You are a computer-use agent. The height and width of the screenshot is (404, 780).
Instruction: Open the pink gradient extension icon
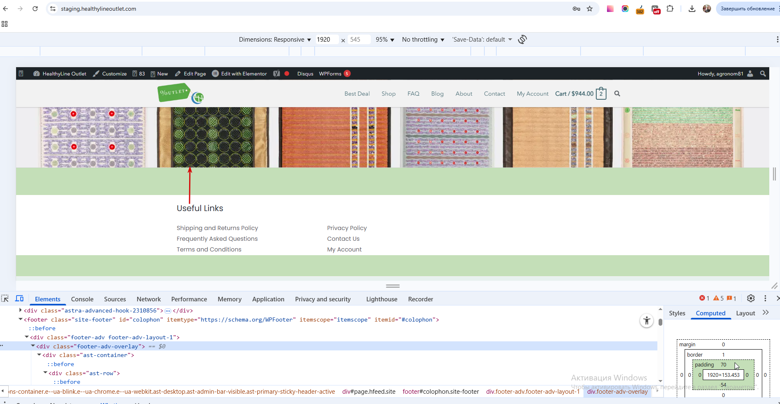610,9
